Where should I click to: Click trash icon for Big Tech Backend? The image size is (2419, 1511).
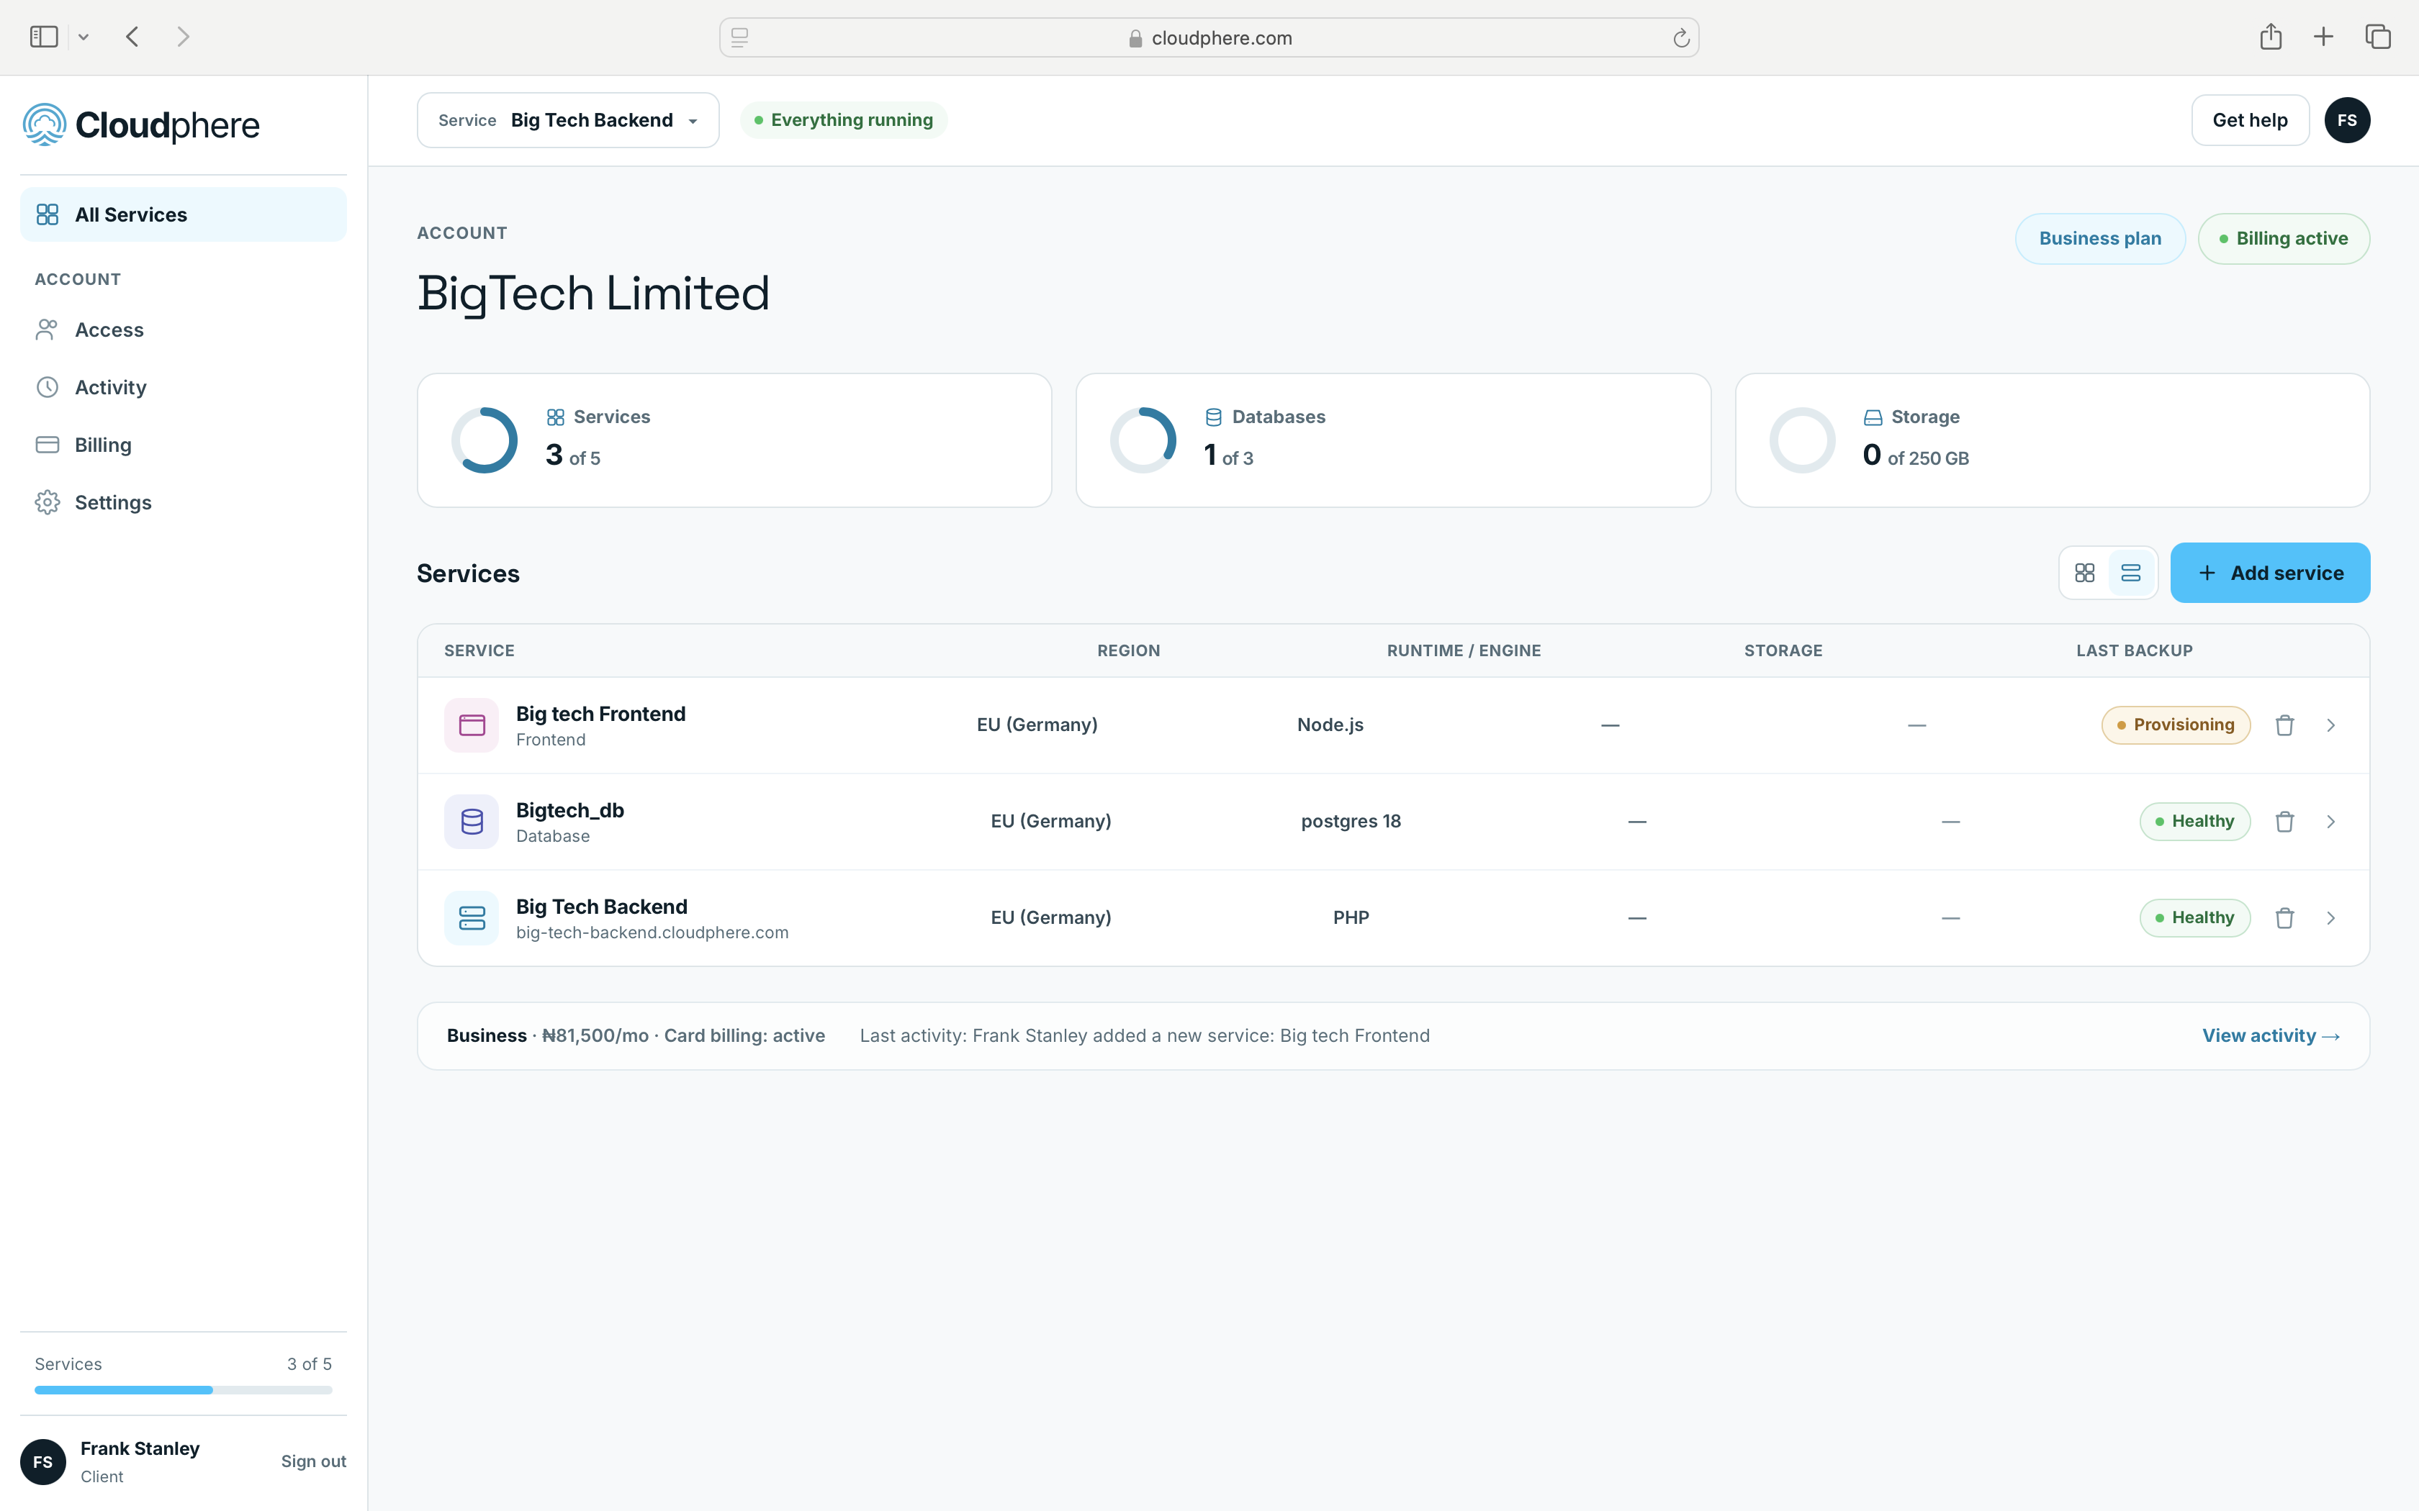[x=2284, y=918]
